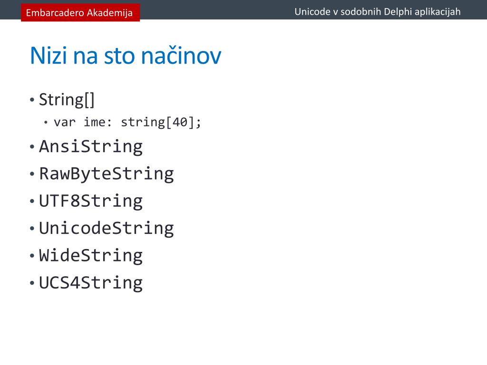This screenshot has height=365, width=487.
Task: Click the UnicodeString list entry
Action: (106, 229)
